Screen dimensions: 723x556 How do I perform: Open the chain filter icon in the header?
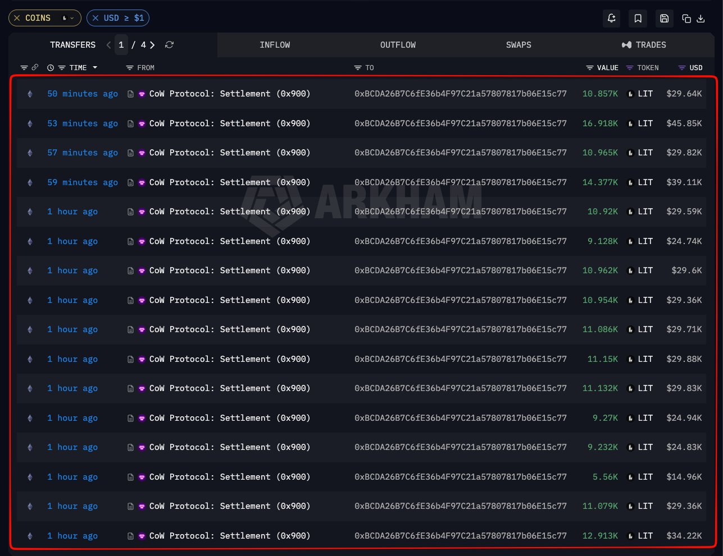pos(24,68)
